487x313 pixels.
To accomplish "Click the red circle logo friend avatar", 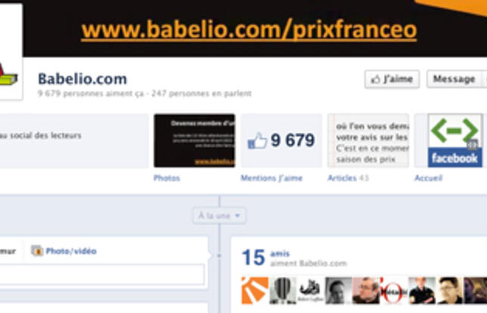I will click(x=394, y=290).
